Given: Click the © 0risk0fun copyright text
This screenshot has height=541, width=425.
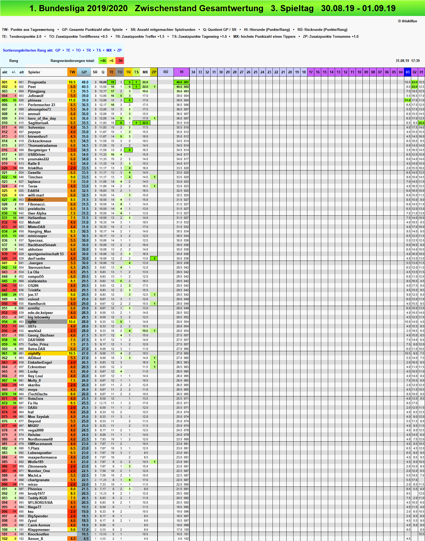Looking at the screenshot, I should coord(407,21).
